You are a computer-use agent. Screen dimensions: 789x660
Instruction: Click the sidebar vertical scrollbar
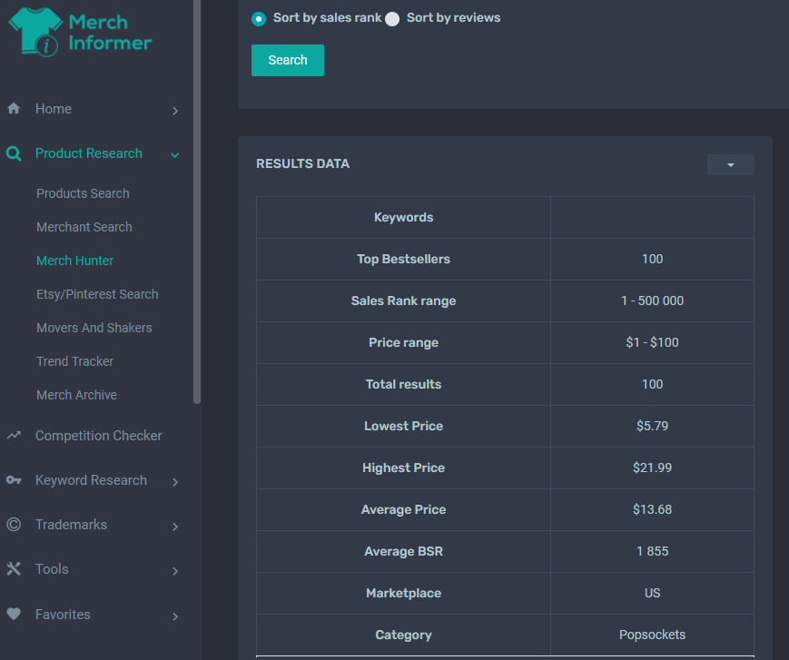[197, 202]
